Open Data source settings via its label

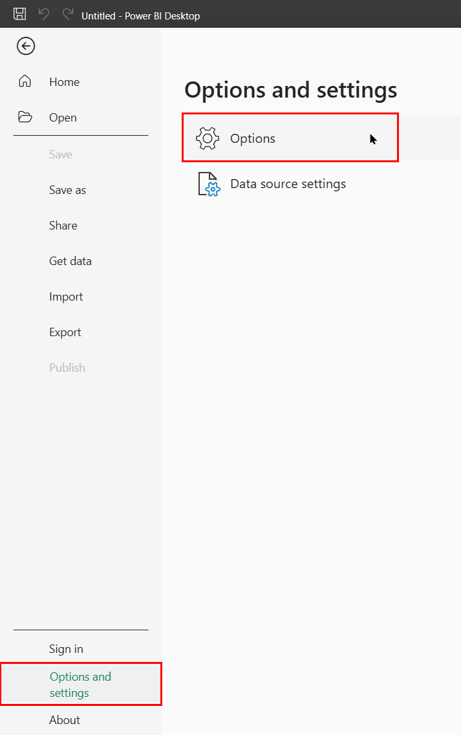click(x=288, y=184)
